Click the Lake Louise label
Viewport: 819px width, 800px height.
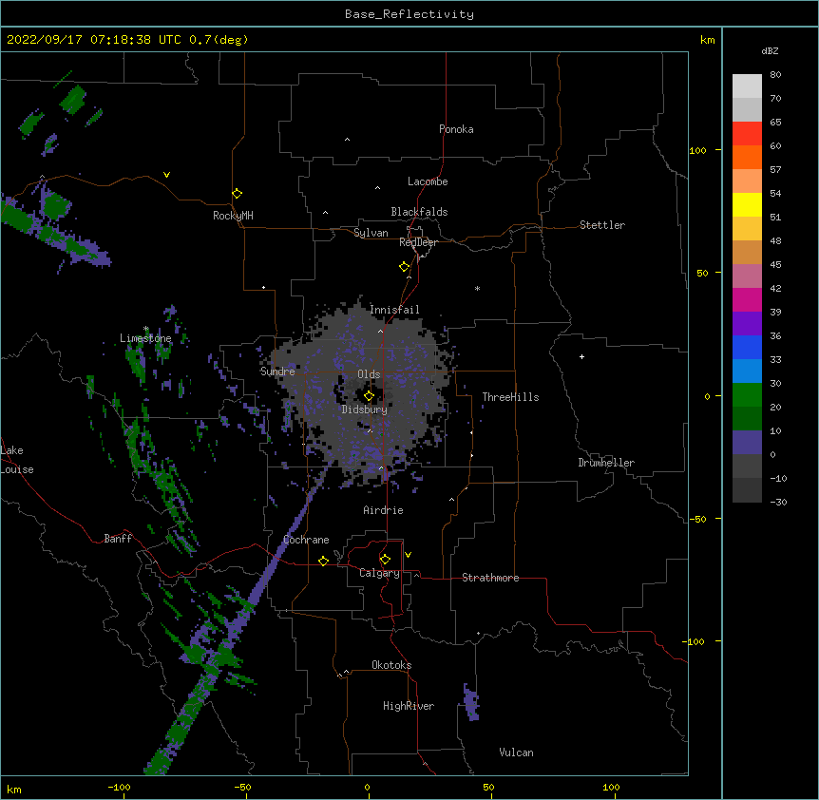tap(17, 460)
